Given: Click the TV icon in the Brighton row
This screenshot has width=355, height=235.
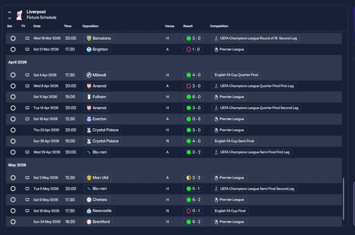Looking at the screenshot, I should tap(27, 49).
